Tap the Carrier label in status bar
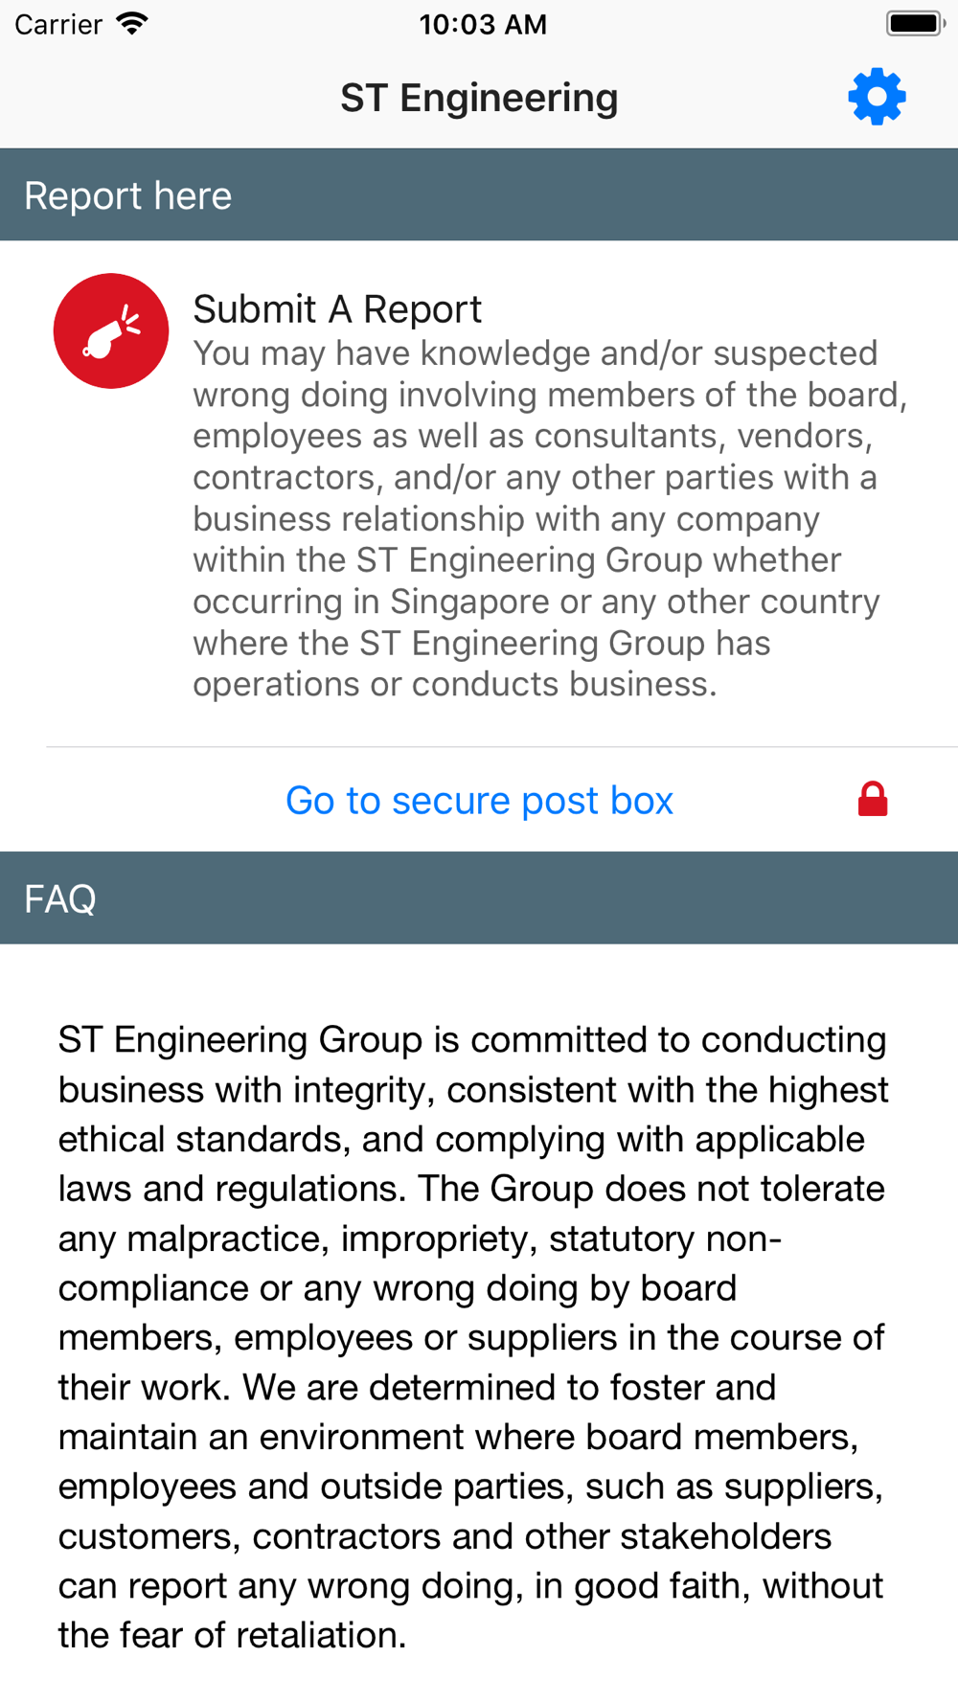Screen dimensions: 958x1703 [x=58, y=24]
